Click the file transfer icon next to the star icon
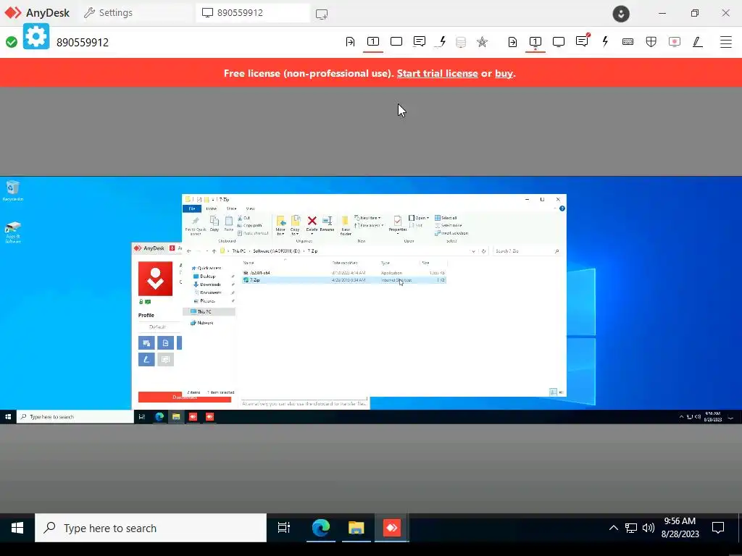 point(512,42)
